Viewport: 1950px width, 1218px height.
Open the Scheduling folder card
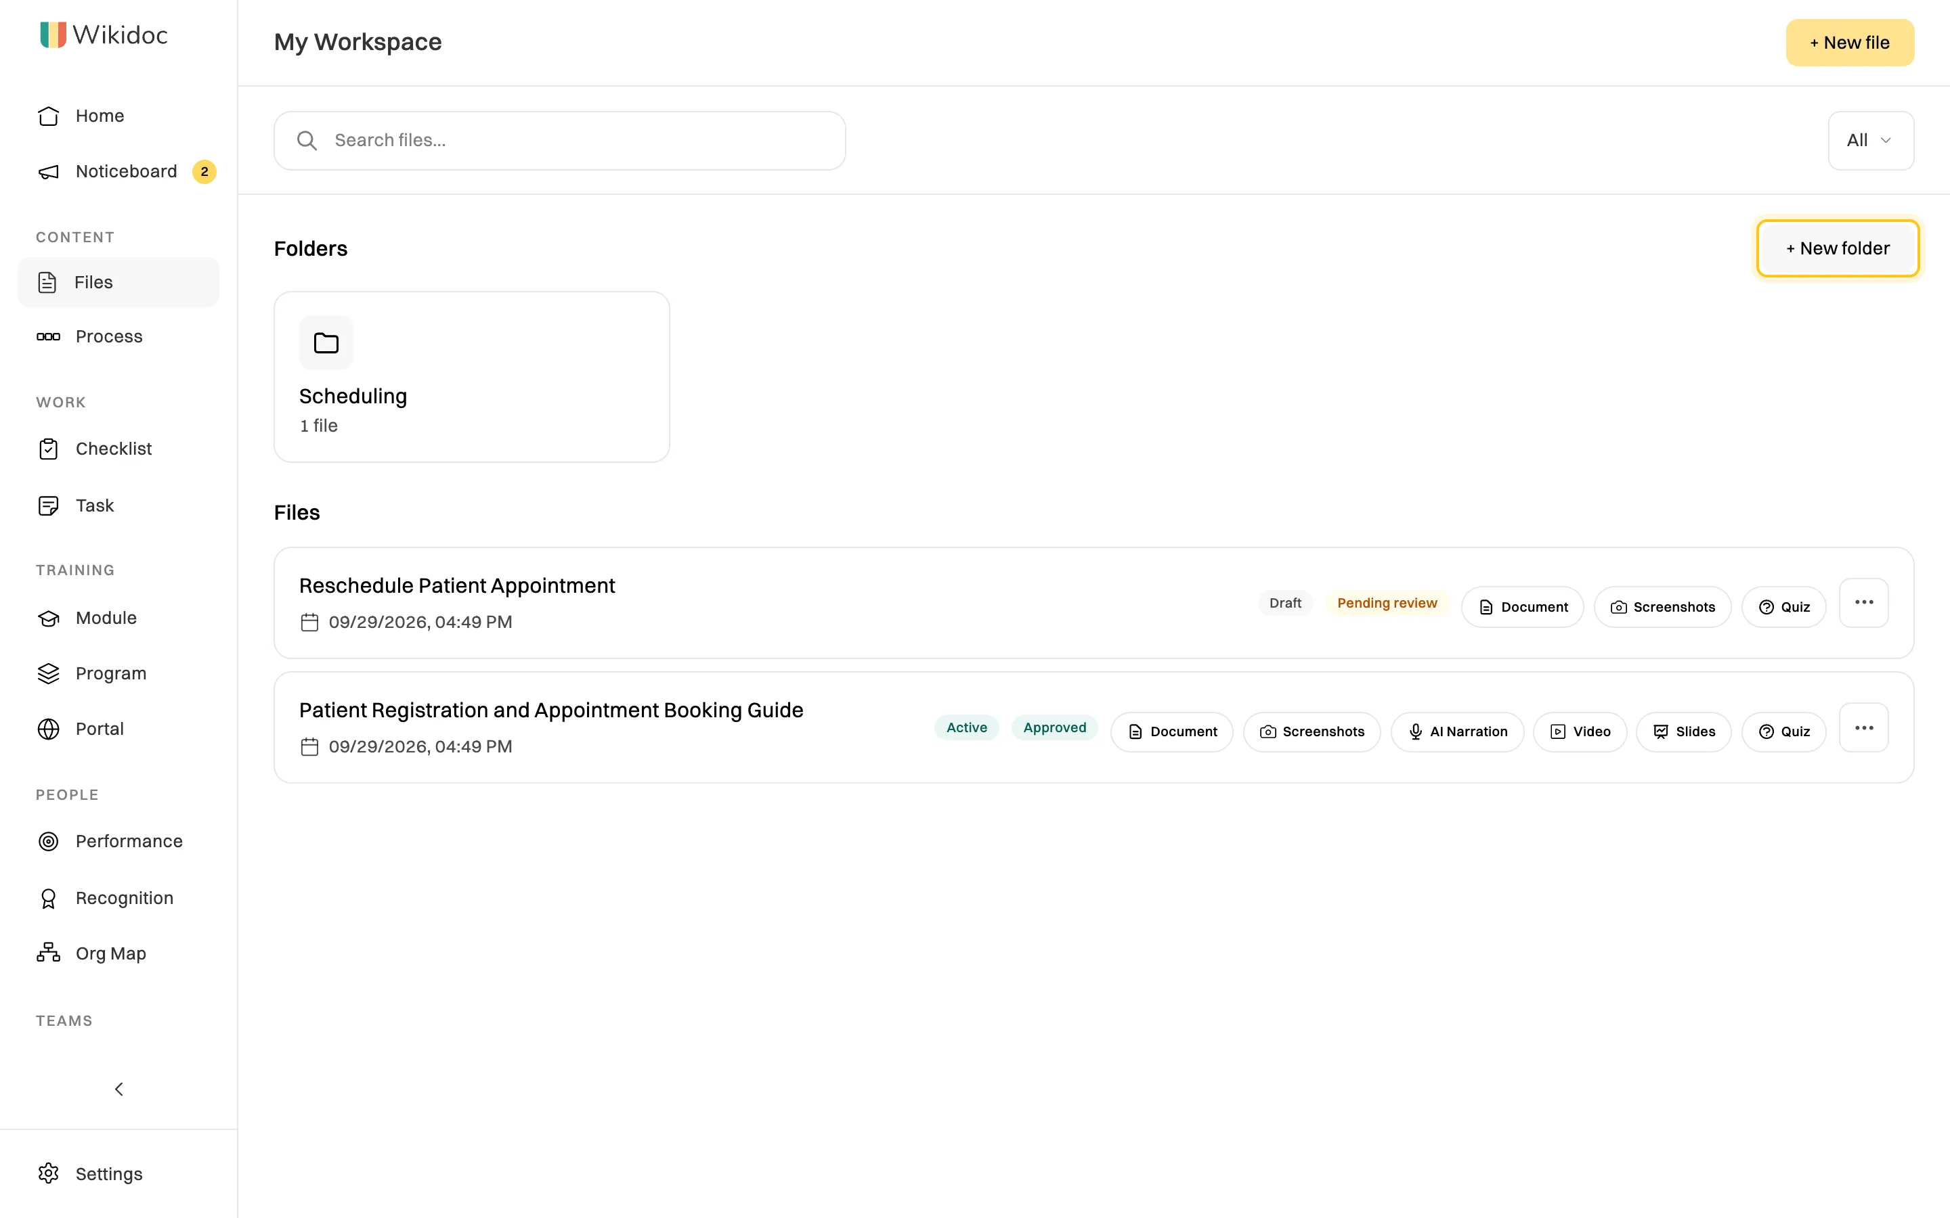pyautogui.click(x=472, y=377)
